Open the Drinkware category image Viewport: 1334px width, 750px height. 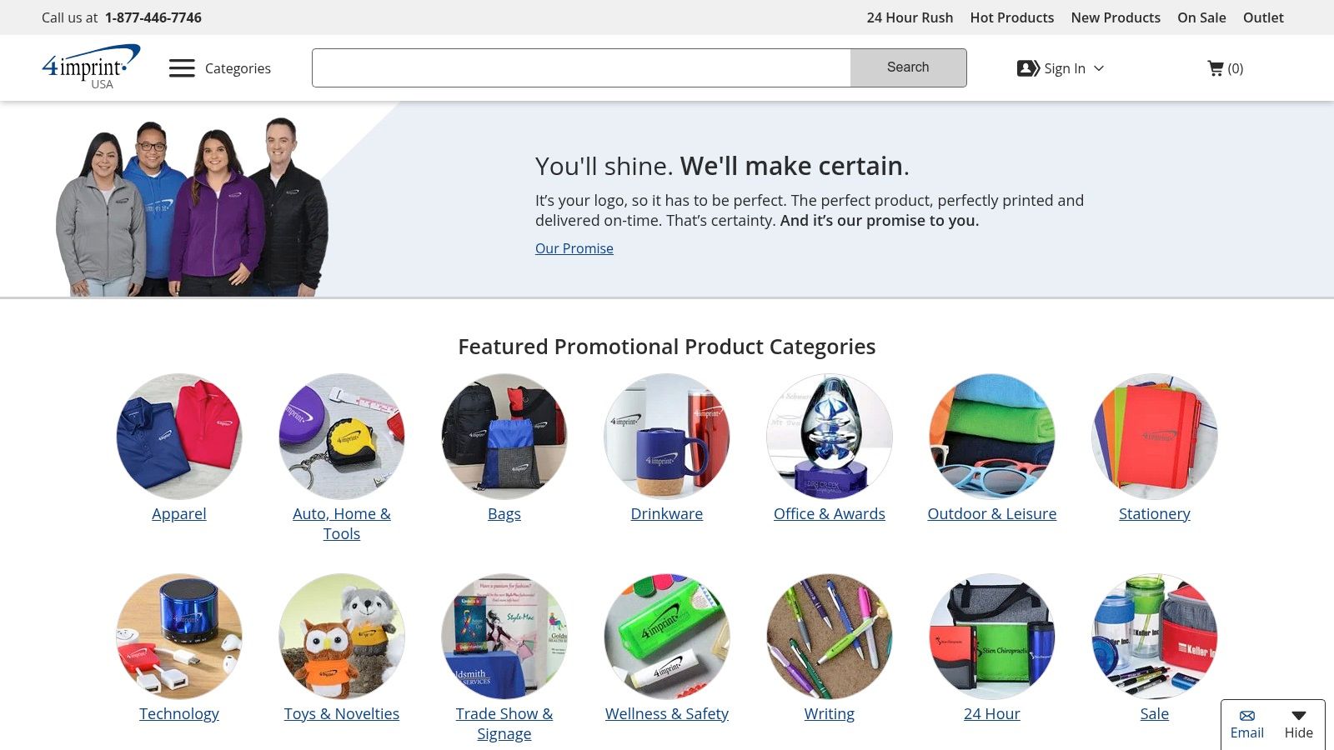tap(667, 436)
